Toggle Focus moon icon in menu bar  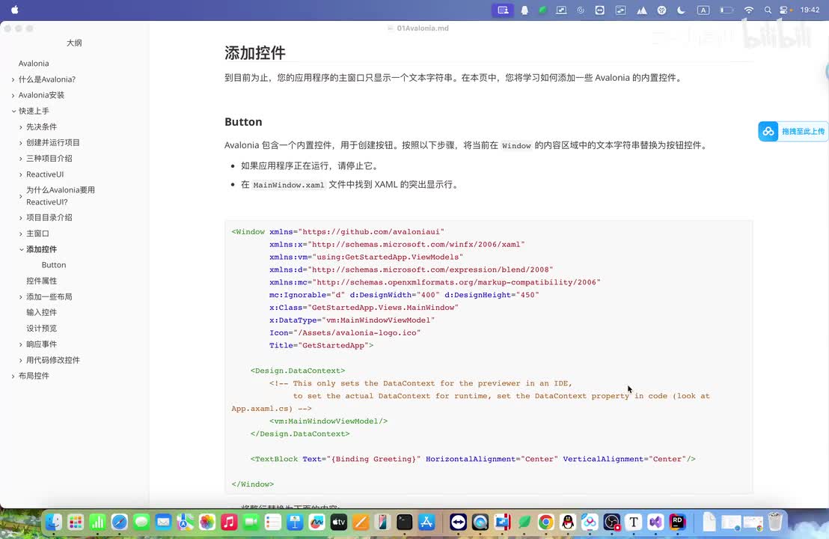pyautogui.click(x=681, y=10)
